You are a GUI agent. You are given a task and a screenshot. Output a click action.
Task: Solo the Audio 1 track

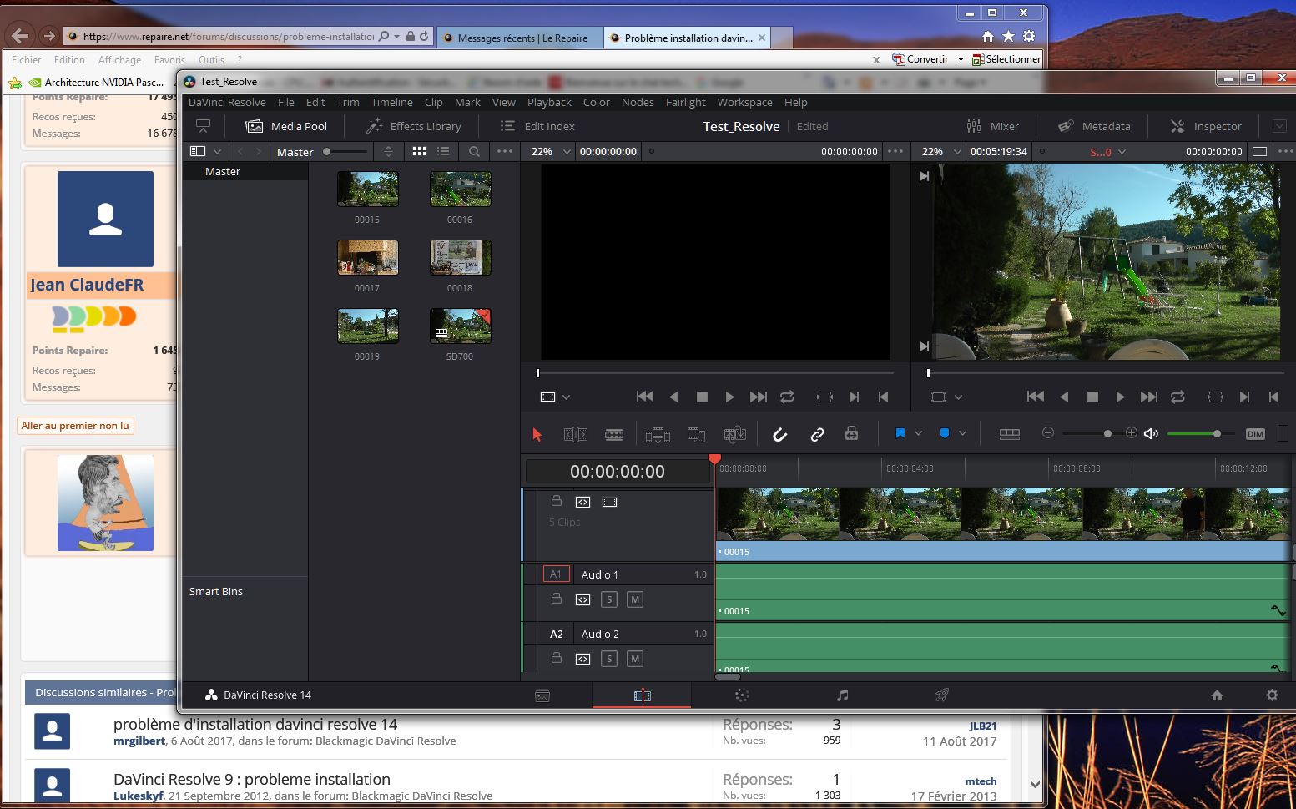pos(609,599)
